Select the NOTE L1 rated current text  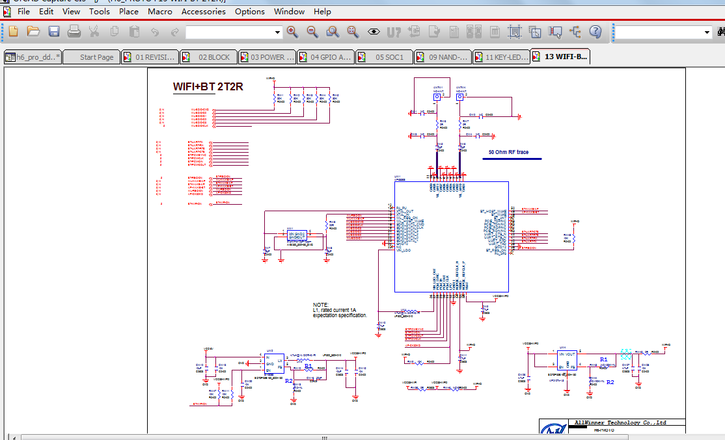[340, 310]
